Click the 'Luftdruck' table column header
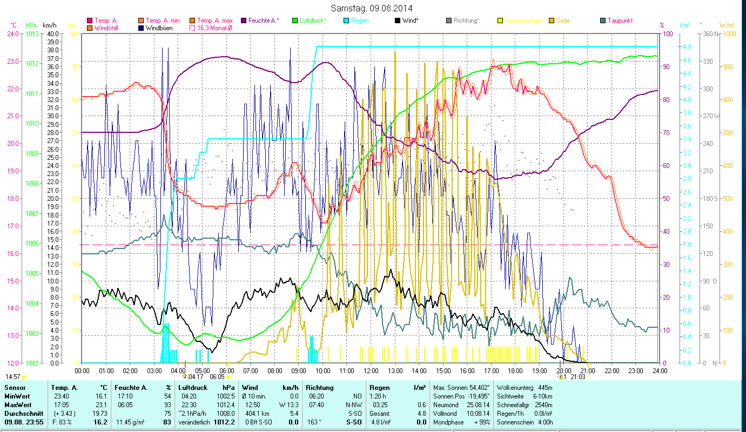The width and height of the screenshot is (746, 432). (x=194, y=388)
